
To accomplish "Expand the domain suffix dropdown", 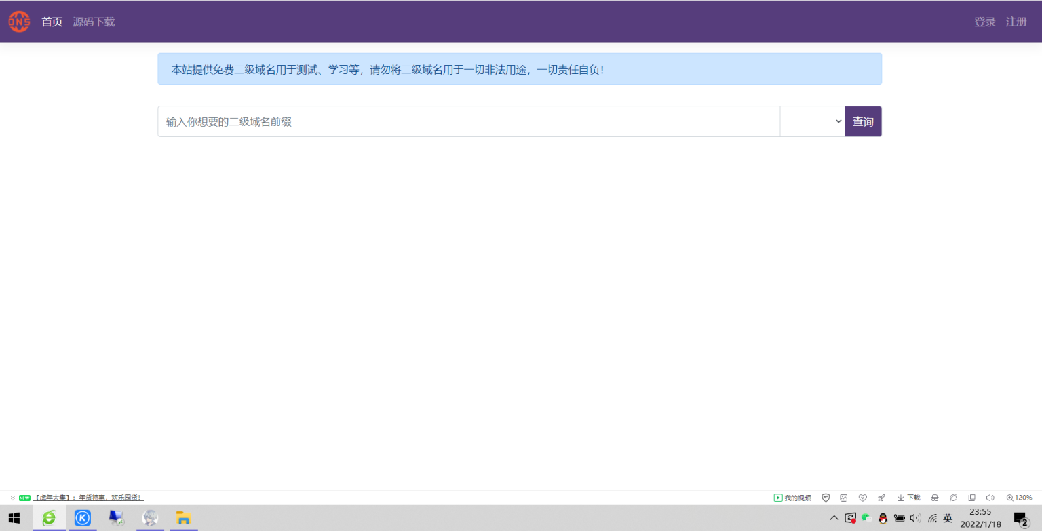I will coord(812,121).
